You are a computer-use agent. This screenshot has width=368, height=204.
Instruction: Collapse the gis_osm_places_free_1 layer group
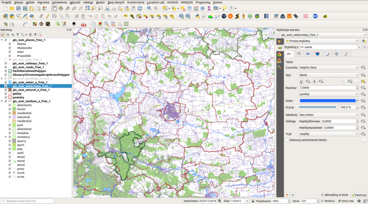2,40
